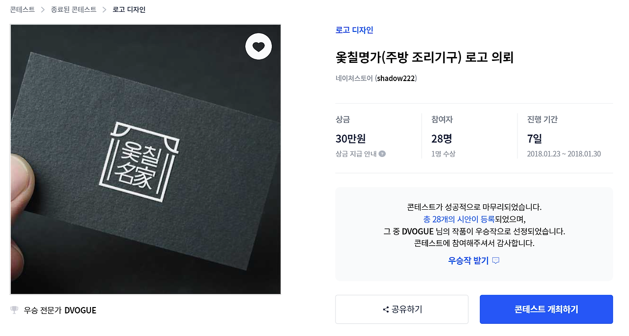Click DVOGUE name below the thumbnail

coord(80,310)
